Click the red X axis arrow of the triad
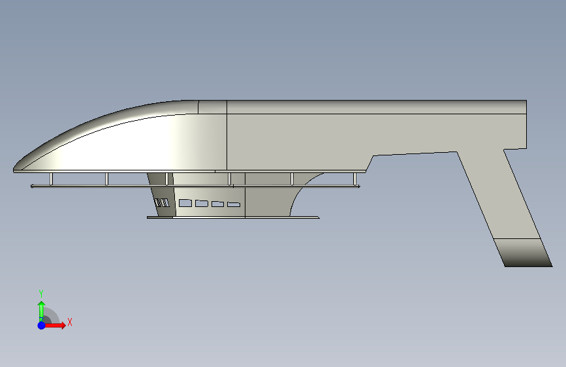This screenshot has height=367, width=566. coord(55,325)
